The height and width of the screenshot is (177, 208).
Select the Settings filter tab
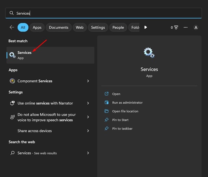[x=98, y=27]
